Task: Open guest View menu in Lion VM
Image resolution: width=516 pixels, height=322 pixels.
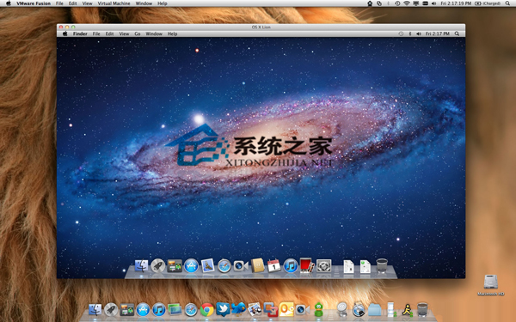Action: coord(124,33)
